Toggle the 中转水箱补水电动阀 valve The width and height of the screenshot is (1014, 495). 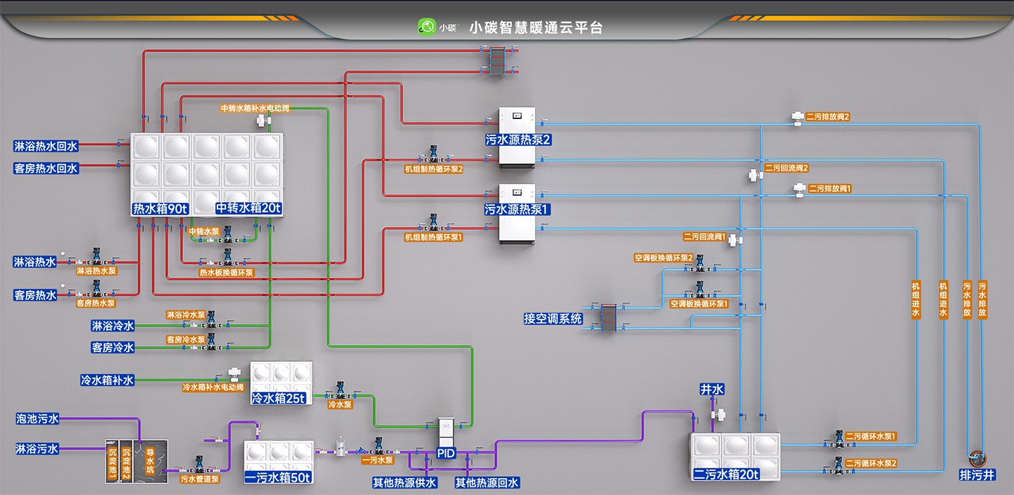(x=265, y=120)
